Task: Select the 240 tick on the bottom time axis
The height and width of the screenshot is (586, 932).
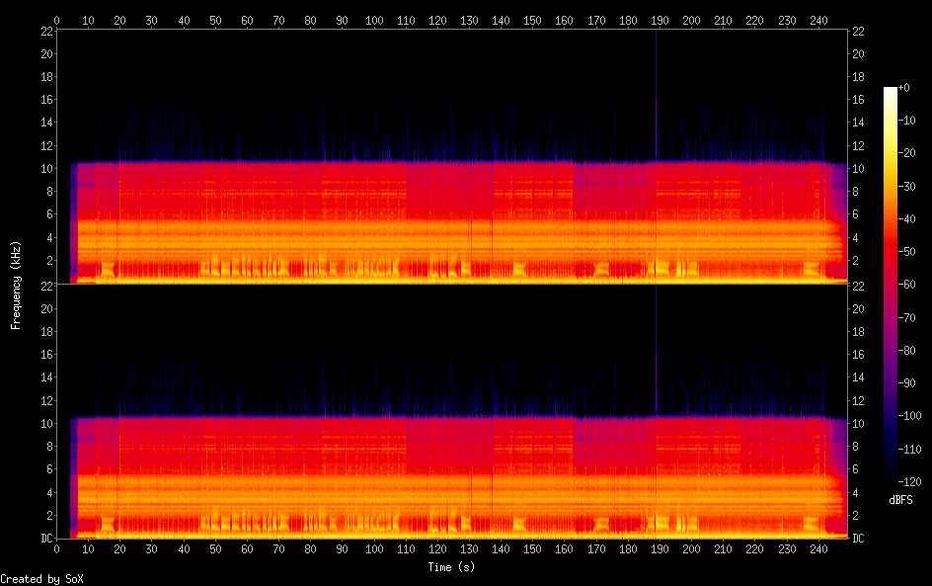Action: pos(818,548)
